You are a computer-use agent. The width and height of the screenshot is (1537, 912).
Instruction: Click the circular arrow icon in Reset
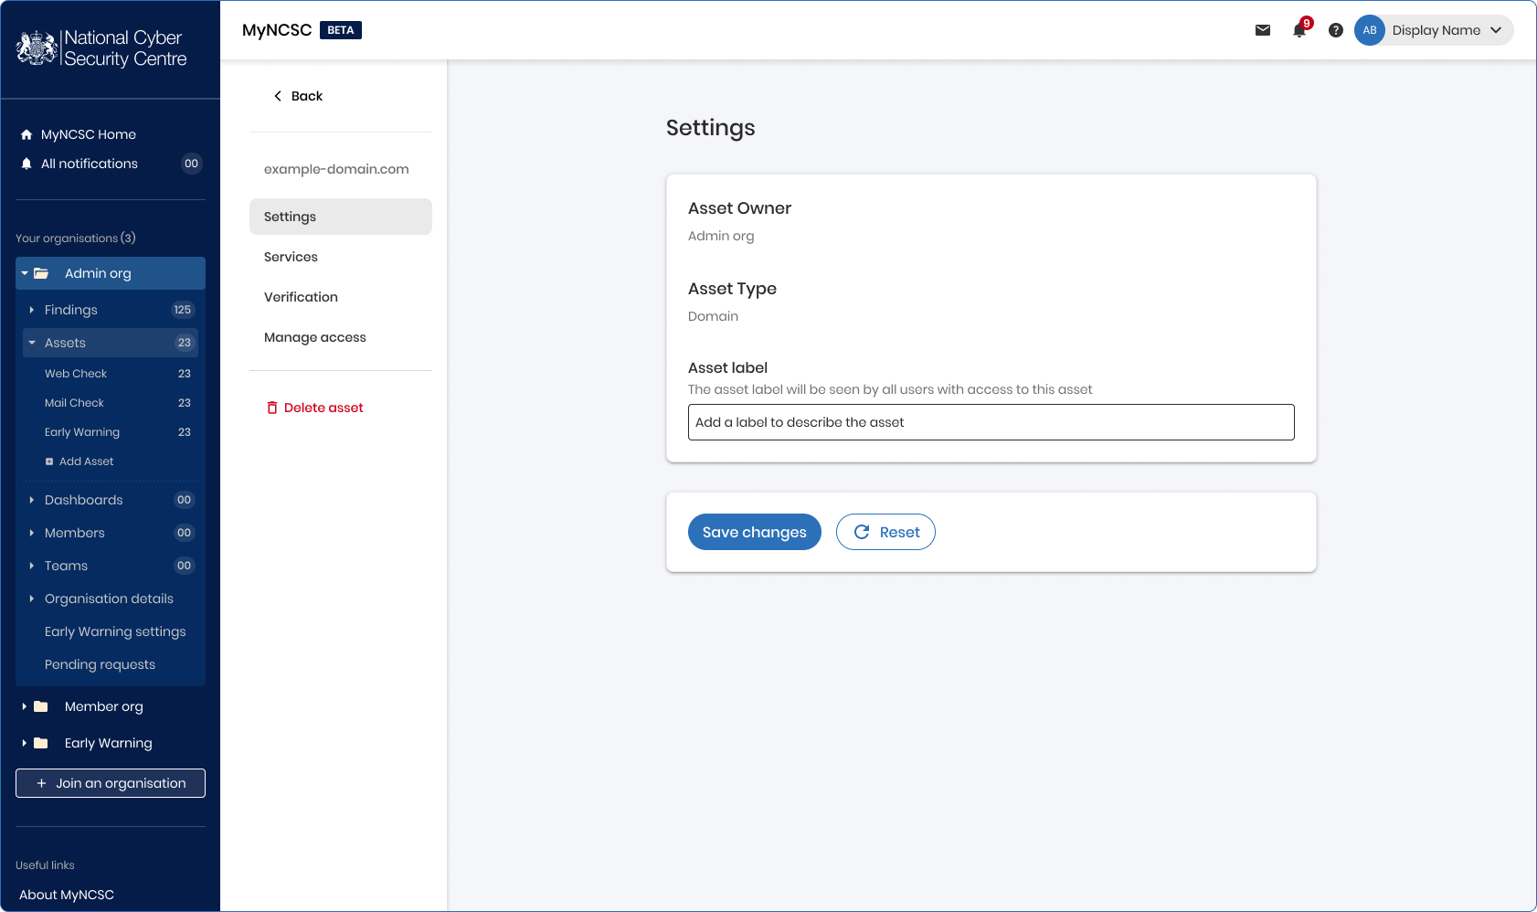[x=862, y=532]
